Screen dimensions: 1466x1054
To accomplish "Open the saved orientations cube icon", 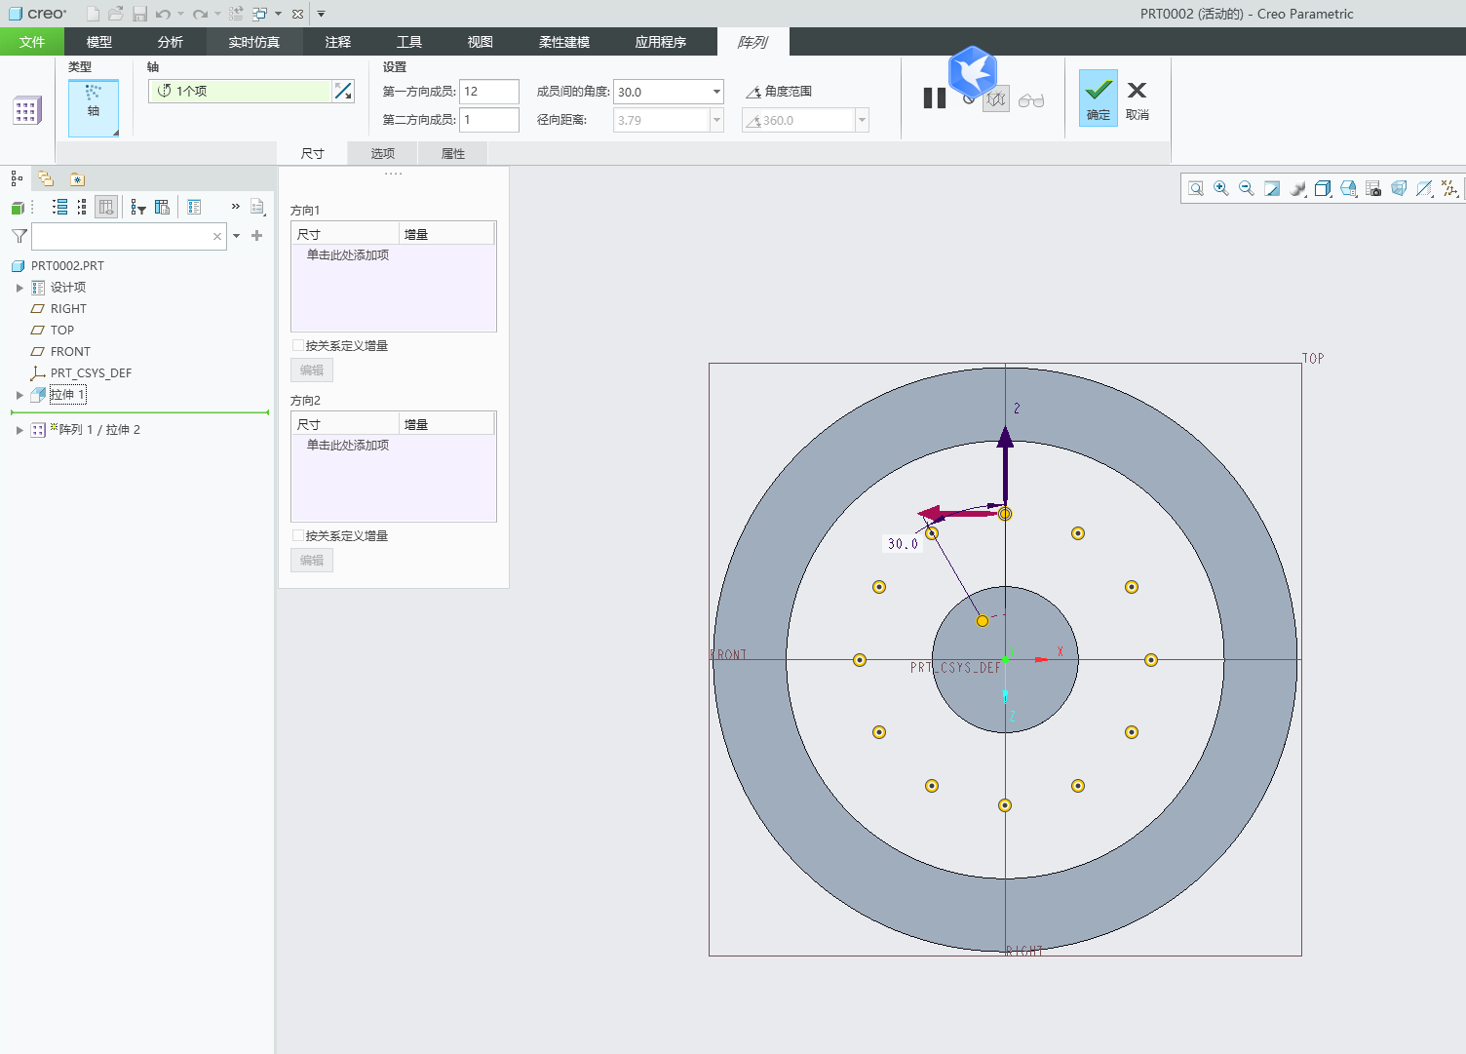I will pos(1348,189).
